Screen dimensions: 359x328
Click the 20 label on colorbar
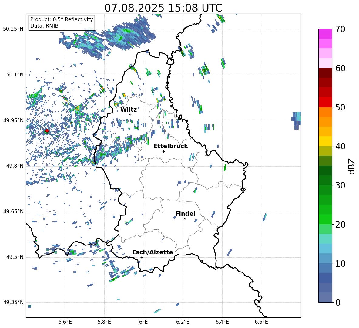pos(340,225)
